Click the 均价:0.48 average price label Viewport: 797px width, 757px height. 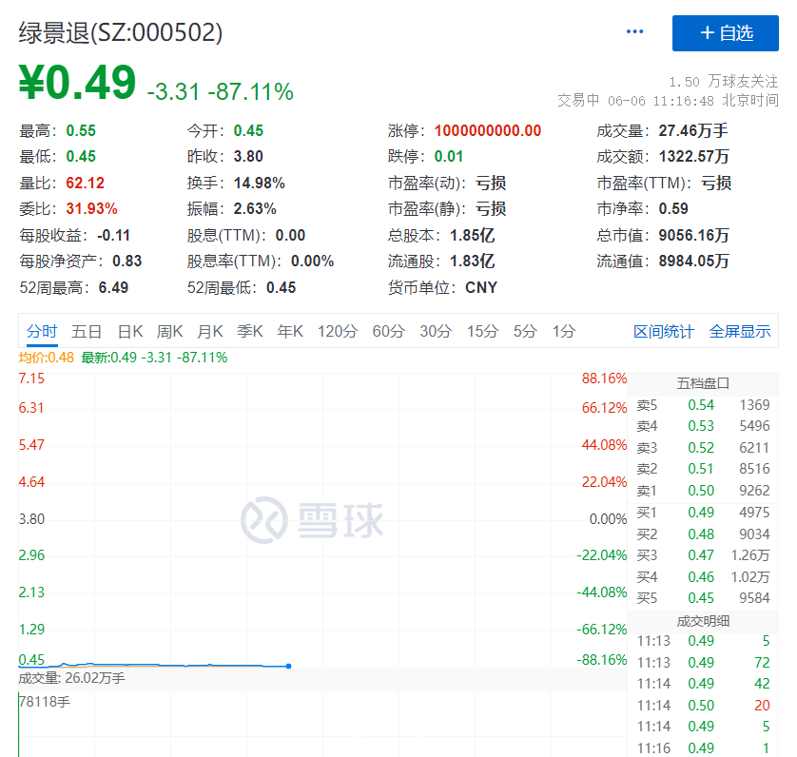click(x=47, y=358)
